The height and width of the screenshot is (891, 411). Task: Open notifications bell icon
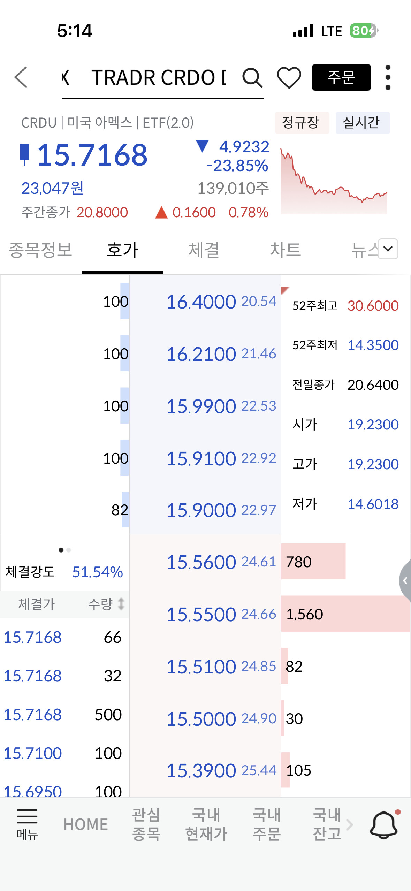click(x=384, y=824)
